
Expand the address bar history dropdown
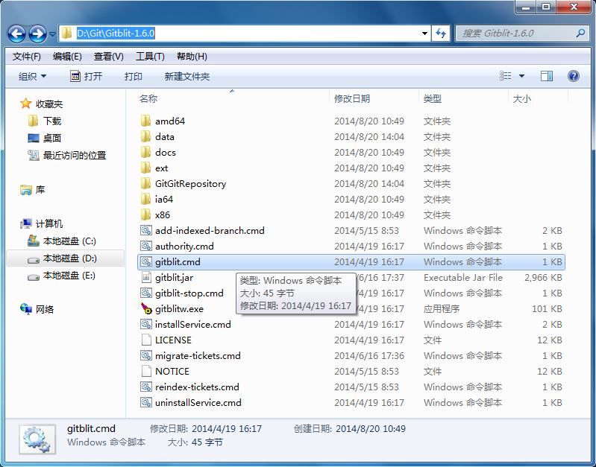point(424,34)
